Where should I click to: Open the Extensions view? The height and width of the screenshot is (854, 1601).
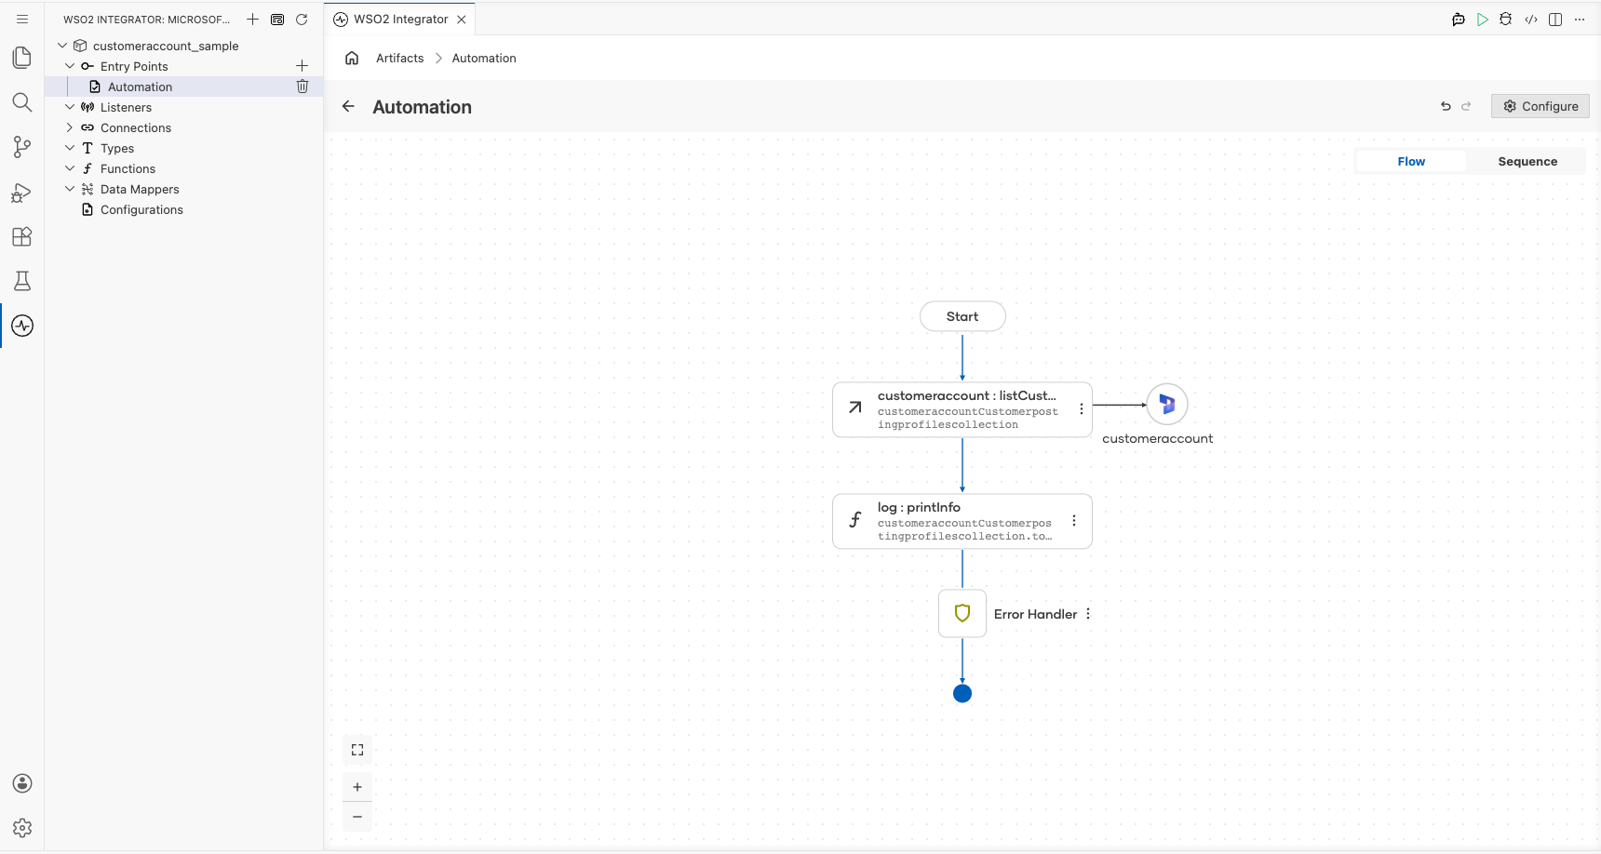22,236
